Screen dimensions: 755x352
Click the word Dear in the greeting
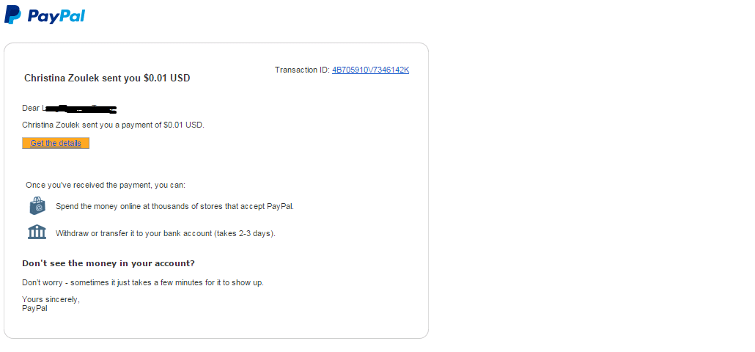coord(31,109)
